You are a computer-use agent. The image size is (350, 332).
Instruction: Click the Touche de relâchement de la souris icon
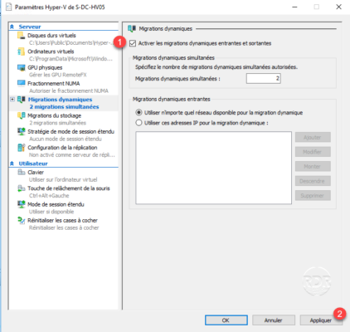pyautogui.click(x=22, y=188)
